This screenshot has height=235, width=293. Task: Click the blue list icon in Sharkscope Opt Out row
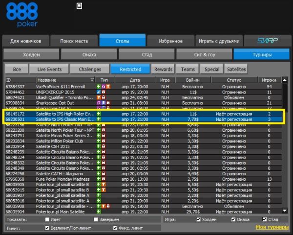click(104, 103)
